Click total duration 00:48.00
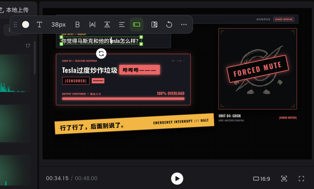The width and height of the screenshot is (314, 189). 86,179
